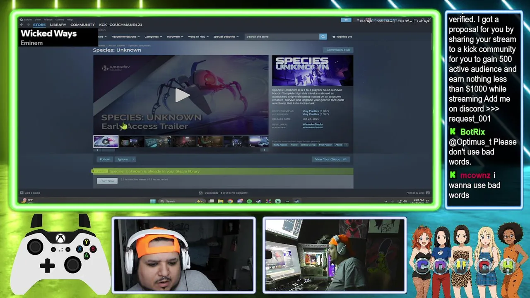Open the WanadevStudio developer link

[x=313, y=124]
